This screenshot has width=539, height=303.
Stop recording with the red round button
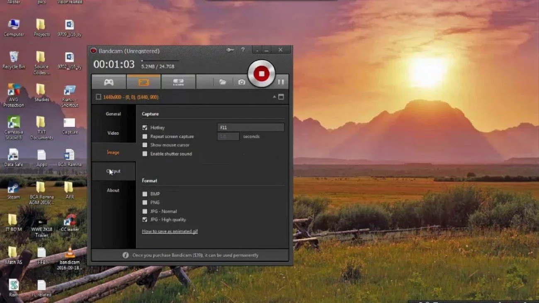pos(261,74)
